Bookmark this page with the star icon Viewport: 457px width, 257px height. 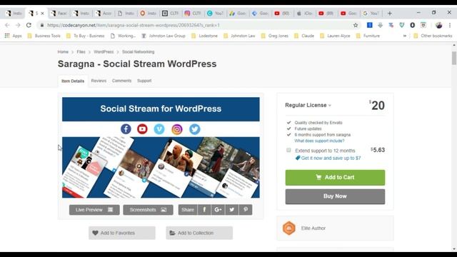[x=356, y=26]
